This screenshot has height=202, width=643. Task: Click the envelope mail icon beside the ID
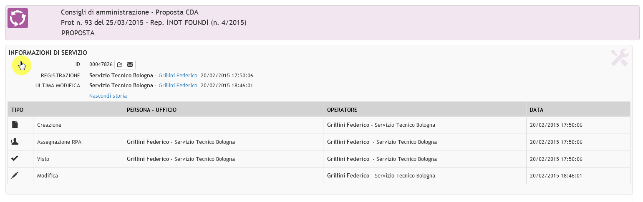[130, 64]
